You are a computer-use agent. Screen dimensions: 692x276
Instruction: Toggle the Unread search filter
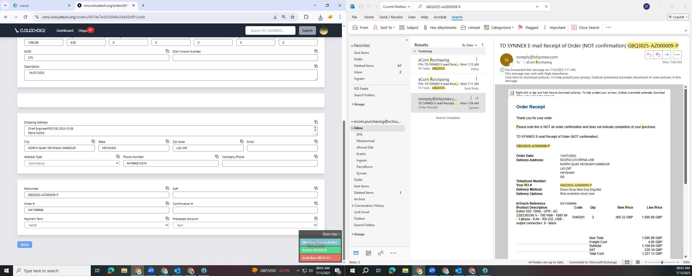click(x=470, y=27)
